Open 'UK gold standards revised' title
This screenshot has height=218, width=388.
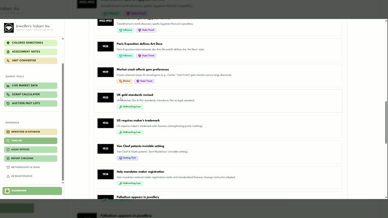(135, 95)
